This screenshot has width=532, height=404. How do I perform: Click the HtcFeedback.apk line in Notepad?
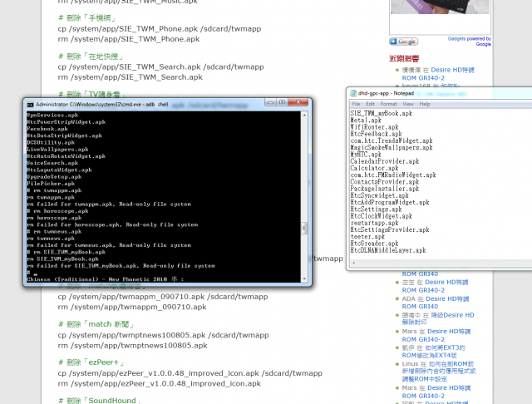pyautogui.click(x=376, y=134)
